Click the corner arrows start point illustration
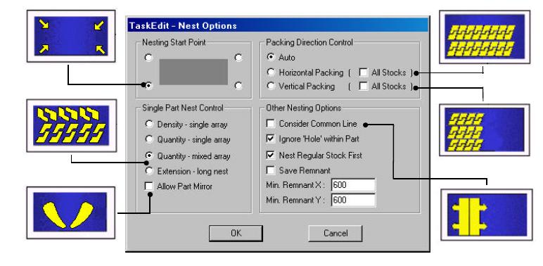Screen dimensions: 543x266 click(71, 36)
